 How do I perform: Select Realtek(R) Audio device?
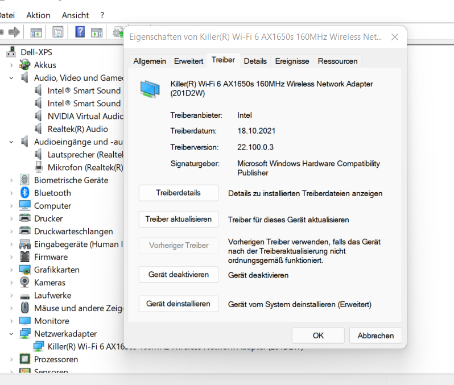(x=77, y=129)
